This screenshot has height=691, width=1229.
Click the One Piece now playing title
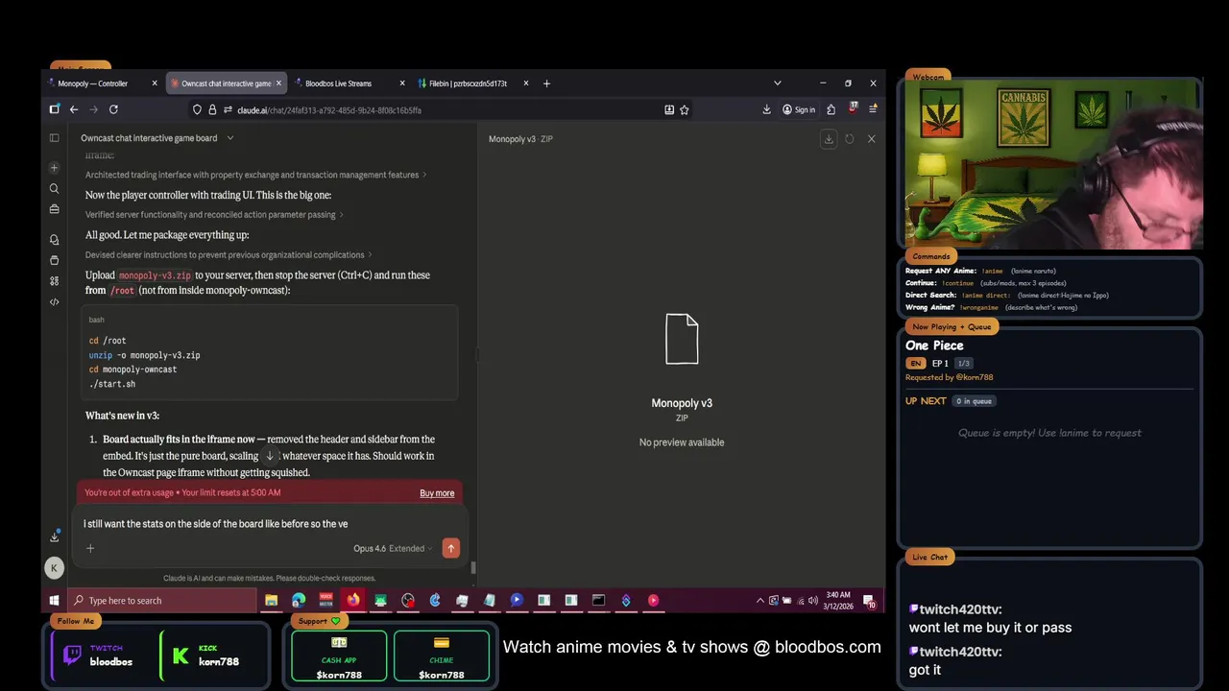coord(934,345)
